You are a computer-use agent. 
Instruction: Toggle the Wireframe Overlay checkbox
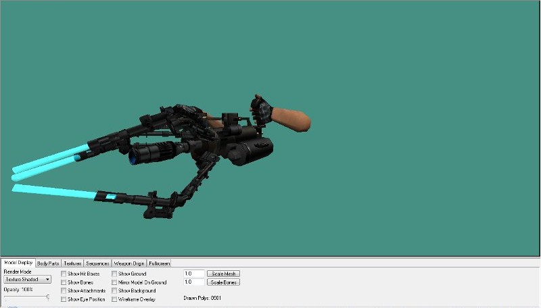(x=115, y=299)
